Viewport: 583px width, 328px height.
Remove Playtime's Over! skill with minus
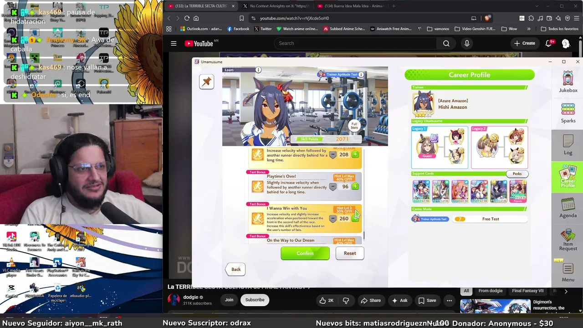332,186
